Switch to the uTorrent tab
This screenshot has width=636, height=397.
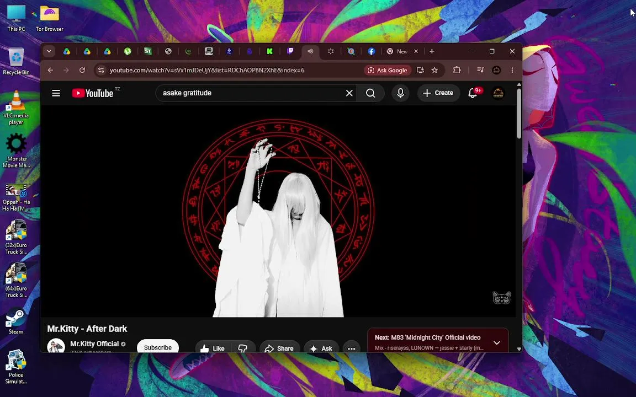[128, 51]
